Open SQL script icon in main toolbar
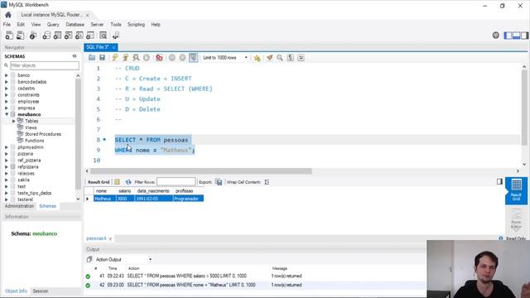Viewport: 530px width, 298px height. 20,35
